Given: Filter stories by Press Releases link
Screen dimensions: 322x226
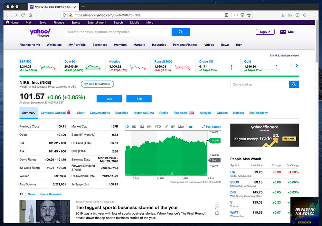Looking at the screenshot, I should coord(51,194).
